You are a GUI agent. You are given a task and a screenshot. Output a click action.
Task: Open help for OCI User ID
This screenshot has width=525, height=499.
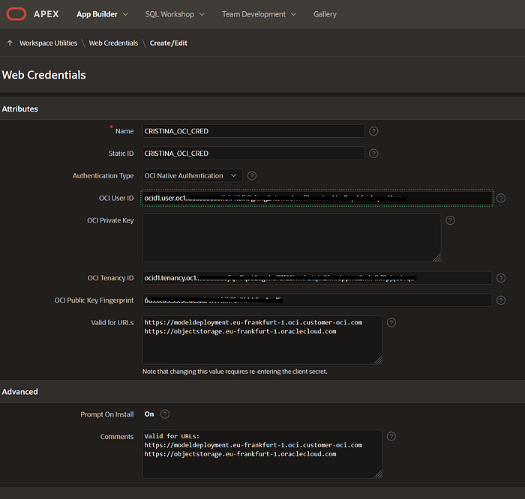pyautogui.click(x=501, y=198)
